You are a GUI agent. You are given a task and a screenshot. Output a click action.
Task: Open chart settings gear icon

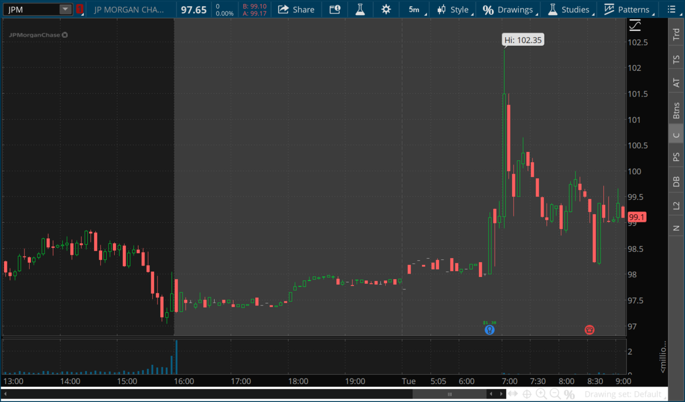pyautogui.click(x=386, y=9)
